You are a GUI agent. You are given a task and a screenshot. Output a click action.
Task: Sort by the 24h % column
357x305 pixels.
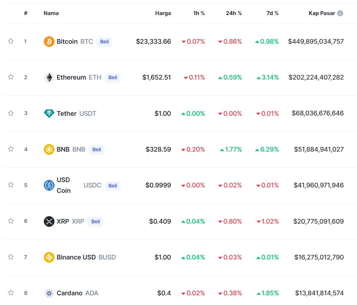tap(234, 13)
